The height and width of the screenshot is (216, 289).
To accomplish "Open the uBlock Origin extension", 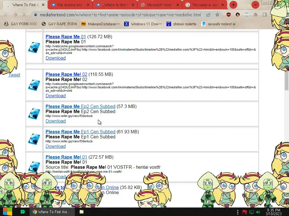I will [x=229, y=15].
